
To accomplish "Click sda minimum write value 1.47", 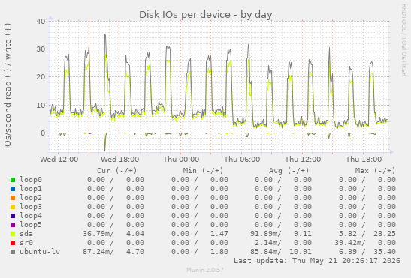I will pos(219,234).
